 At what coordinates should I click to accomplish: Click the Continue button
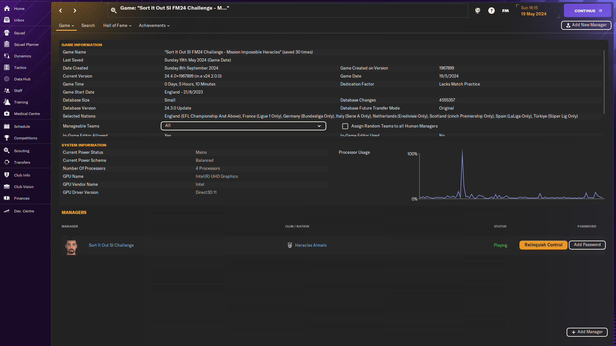point(588,11)
